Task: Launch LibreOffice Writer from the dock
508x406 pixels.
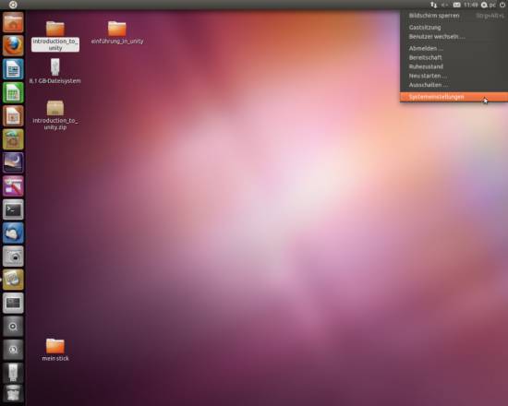Action: click(13, 69)
